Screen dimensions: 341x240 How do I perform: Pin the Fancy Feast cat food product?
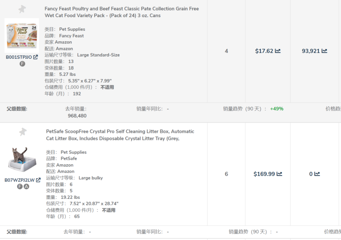pos(22,9)
